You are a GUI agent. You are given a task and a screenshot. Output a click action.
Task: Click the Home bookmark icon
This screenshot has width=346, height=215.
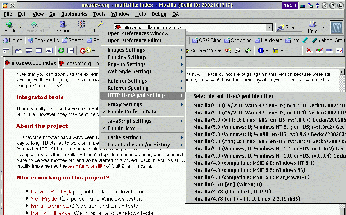coord(5,40)
